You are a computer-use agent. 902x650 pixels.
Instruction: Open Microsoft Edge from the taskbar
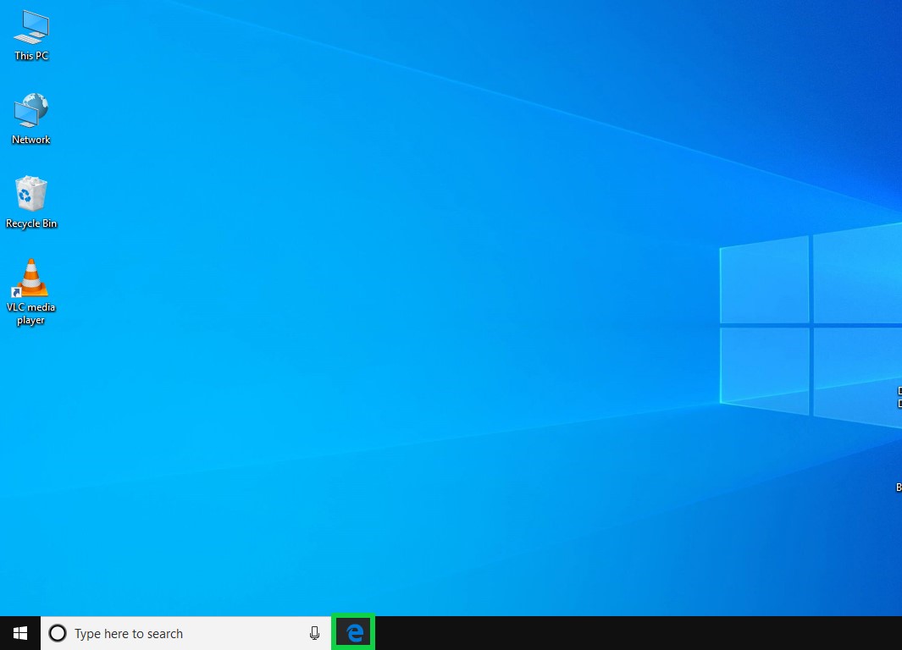point(354,633)
